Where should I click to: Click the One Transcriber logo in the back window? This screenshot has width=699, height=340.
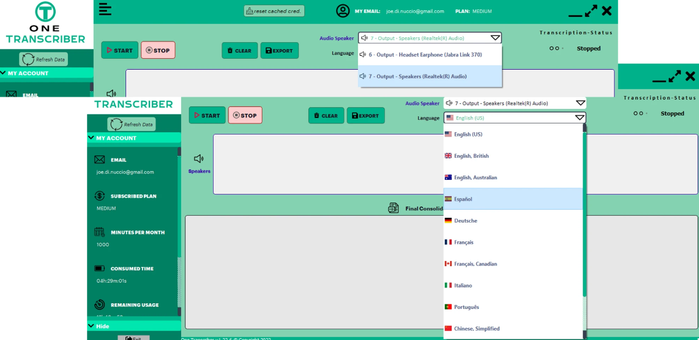[x=45, y=22]
